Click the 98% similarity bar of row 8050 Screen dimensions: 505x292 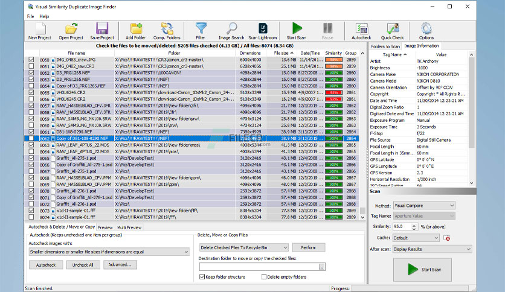pyautogui.click(x=333, y=60)
